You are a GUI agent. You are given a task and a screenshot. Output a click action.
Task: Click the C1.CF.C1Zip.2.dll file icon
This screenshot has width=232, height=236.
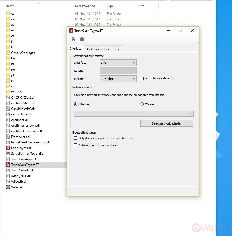coord(8,97)
